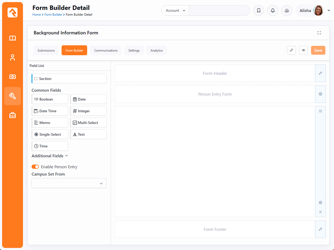Open the notifications bell
The height and width of the screenshot is (250, 334).
pos(273,11)
